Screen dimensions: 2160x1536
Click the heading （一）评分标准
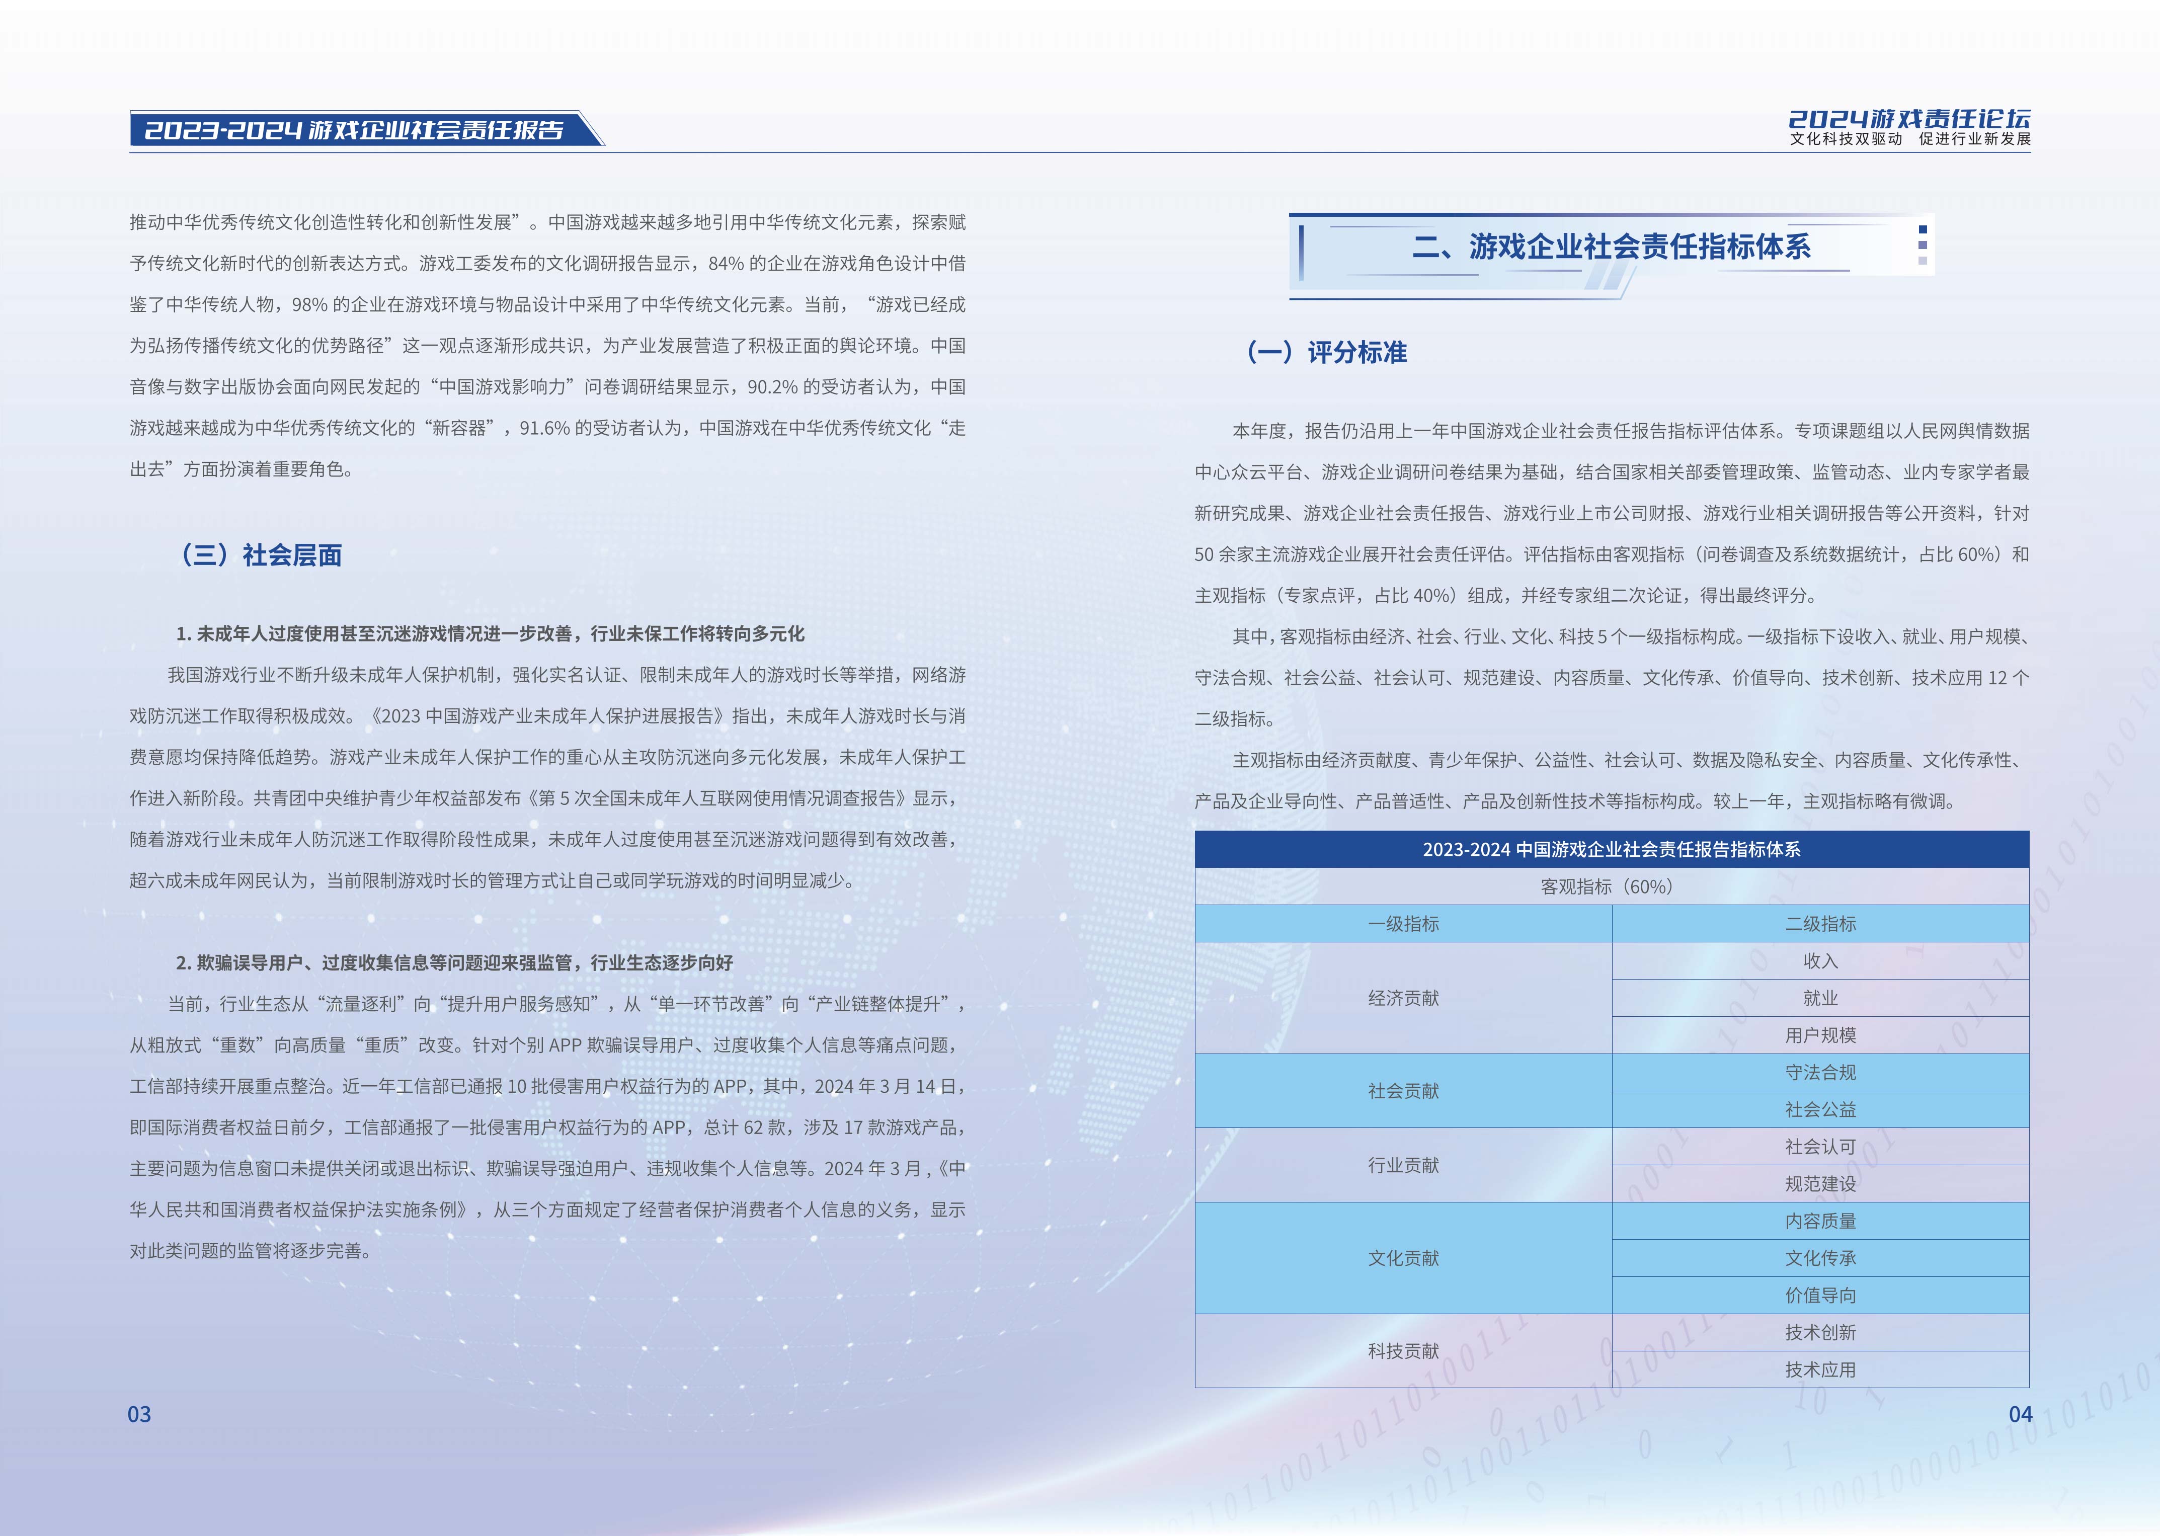[1326, 353]
